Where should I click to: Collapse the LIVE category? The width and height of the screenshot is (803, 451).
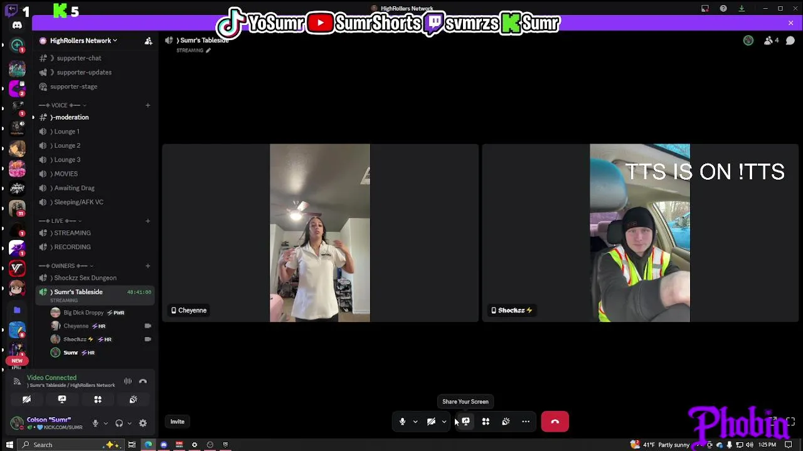pos(60,221)
